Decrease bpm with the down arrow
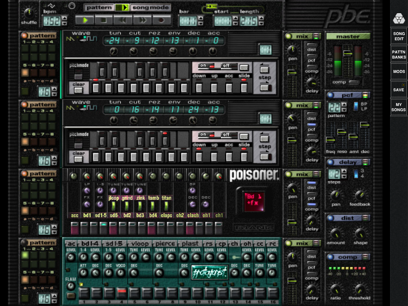Image resolution: width=408 pixels, height=306 pixels. click(64, 24)
